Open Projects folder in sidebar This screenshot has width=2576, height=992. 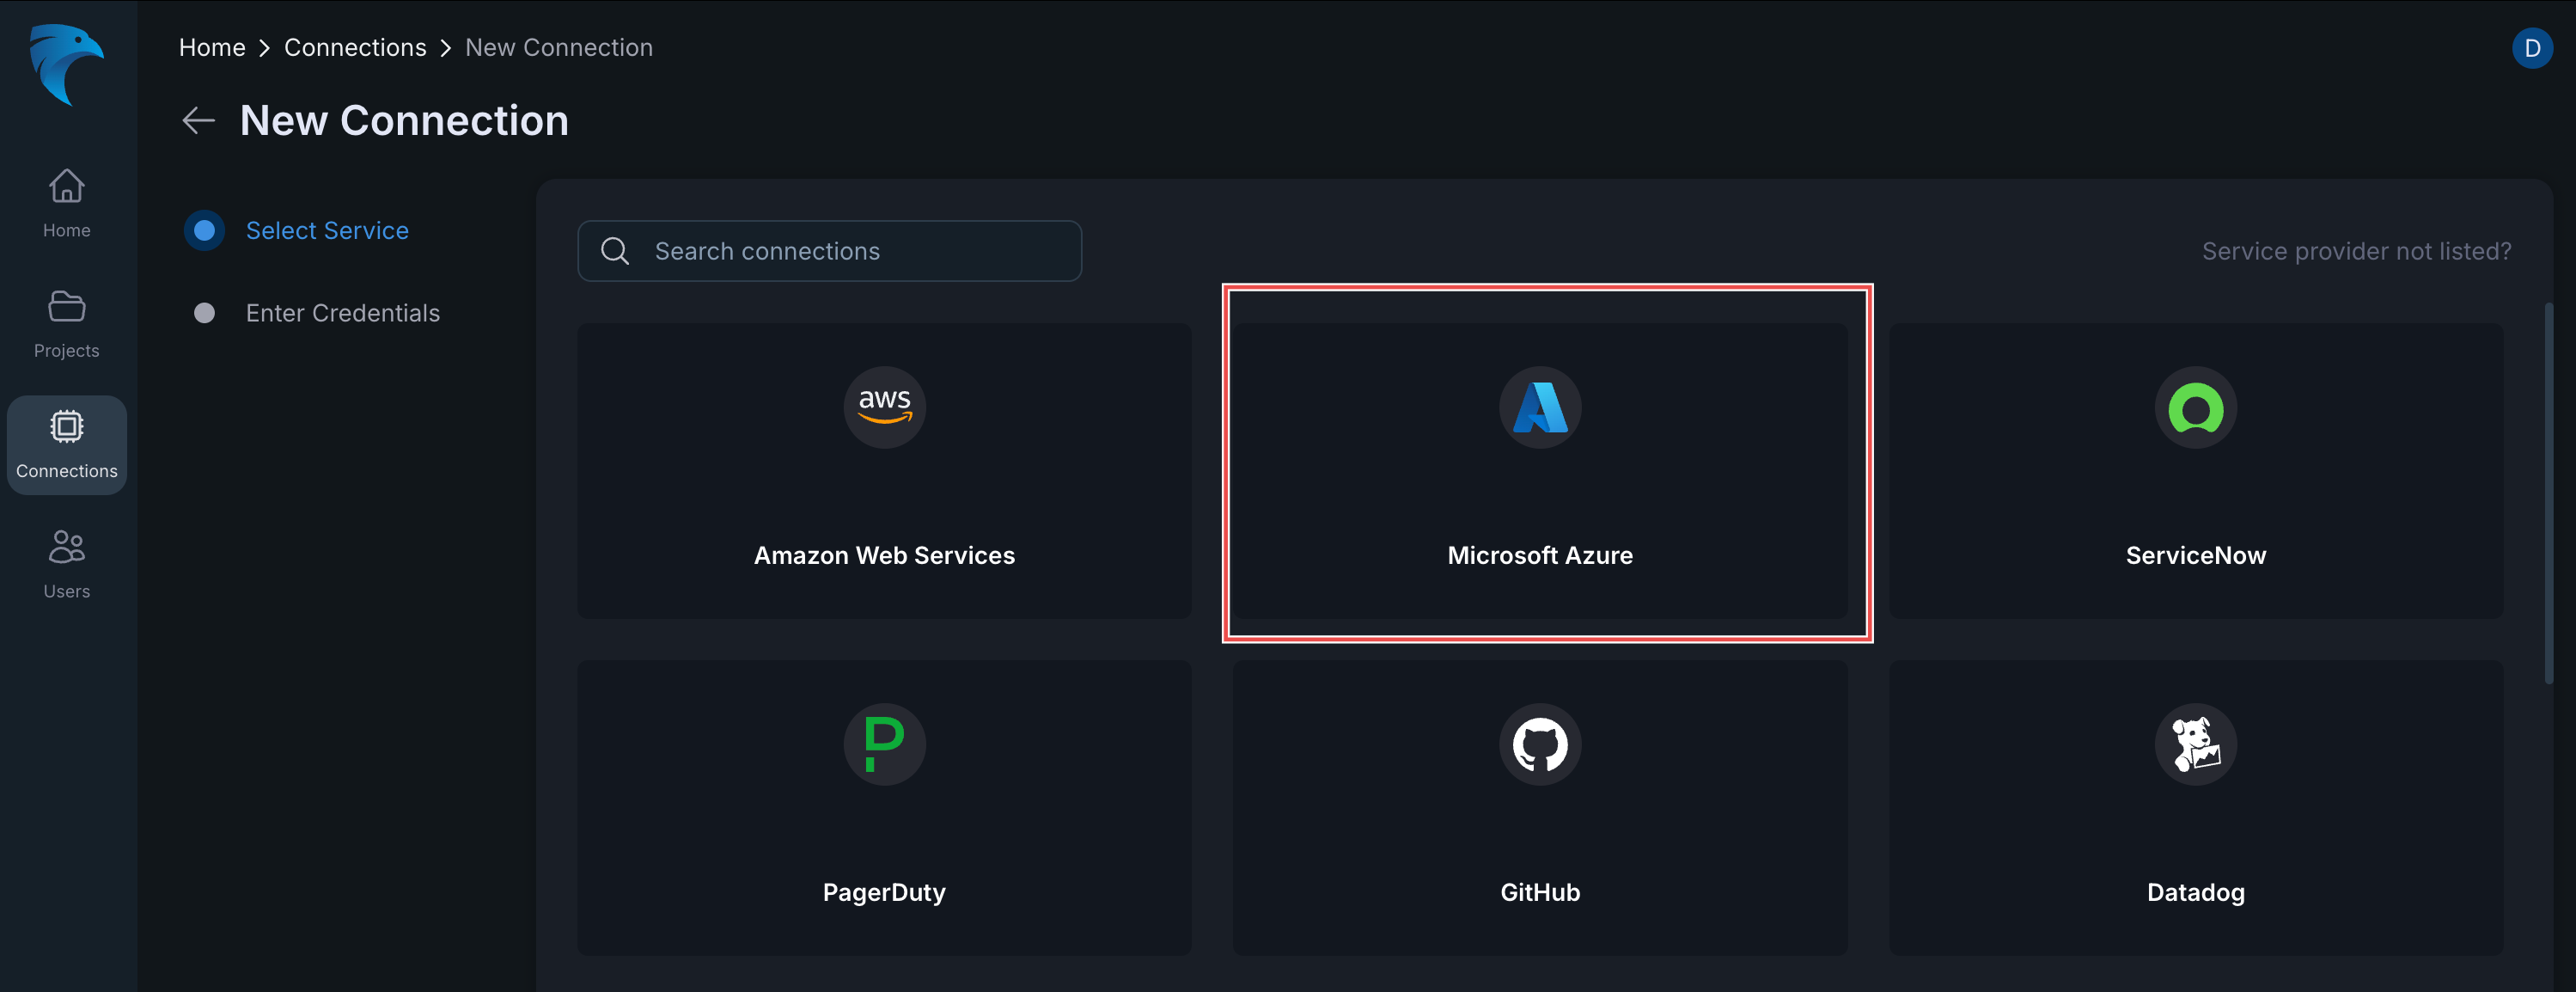pos(66,323)
